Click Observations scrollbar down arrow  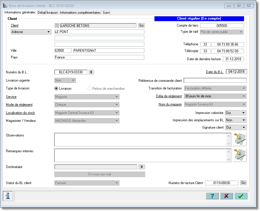(x=228, y=144)
